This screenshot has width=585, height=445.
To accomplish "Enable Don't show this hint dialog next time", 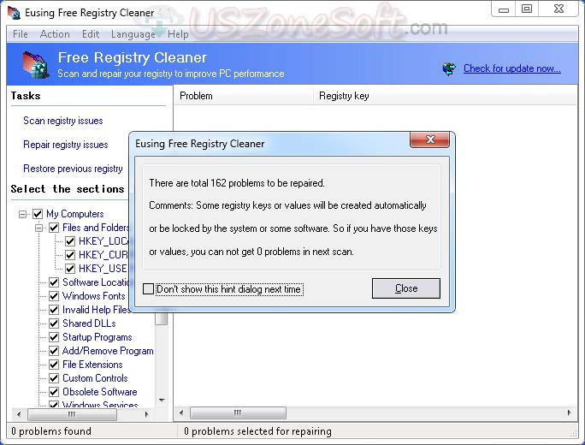I will pos(149,289).
